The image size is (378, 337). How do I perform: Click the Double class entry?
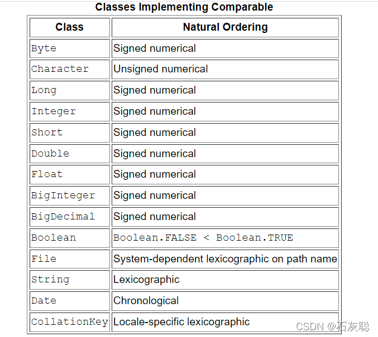(x=50, y=154)
